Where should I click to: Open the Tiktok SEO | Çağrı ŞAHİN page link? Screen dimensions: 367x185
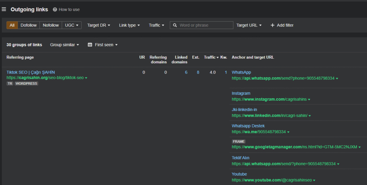click(x=31, y=72)
